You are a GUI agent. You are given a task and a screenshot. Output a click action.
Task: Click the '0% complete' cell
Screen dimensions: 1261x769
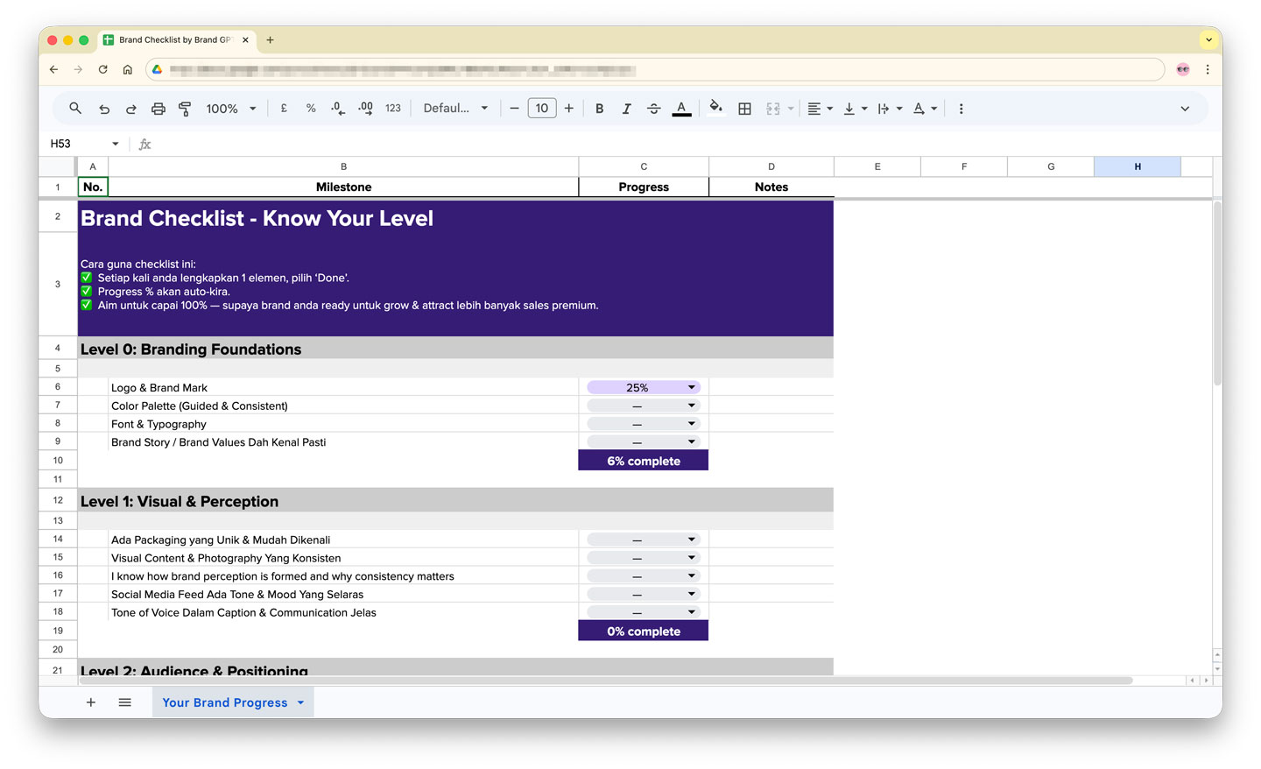(644, 631)
